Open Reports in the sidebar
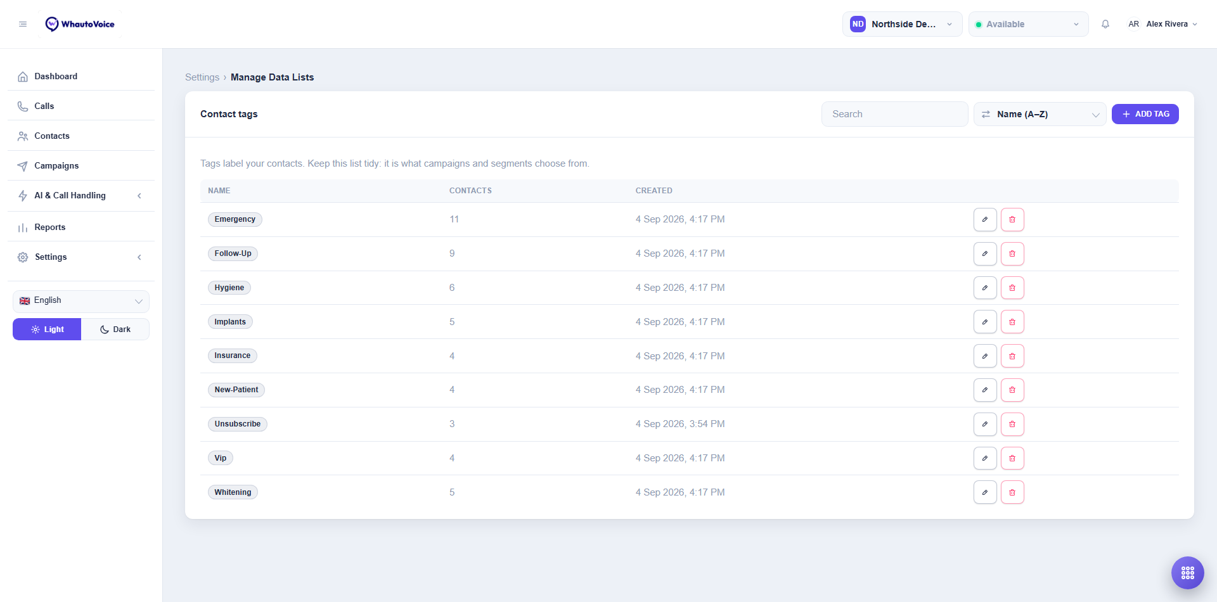The height and width of the screenshot is (602, 1217). pos(81,227)
